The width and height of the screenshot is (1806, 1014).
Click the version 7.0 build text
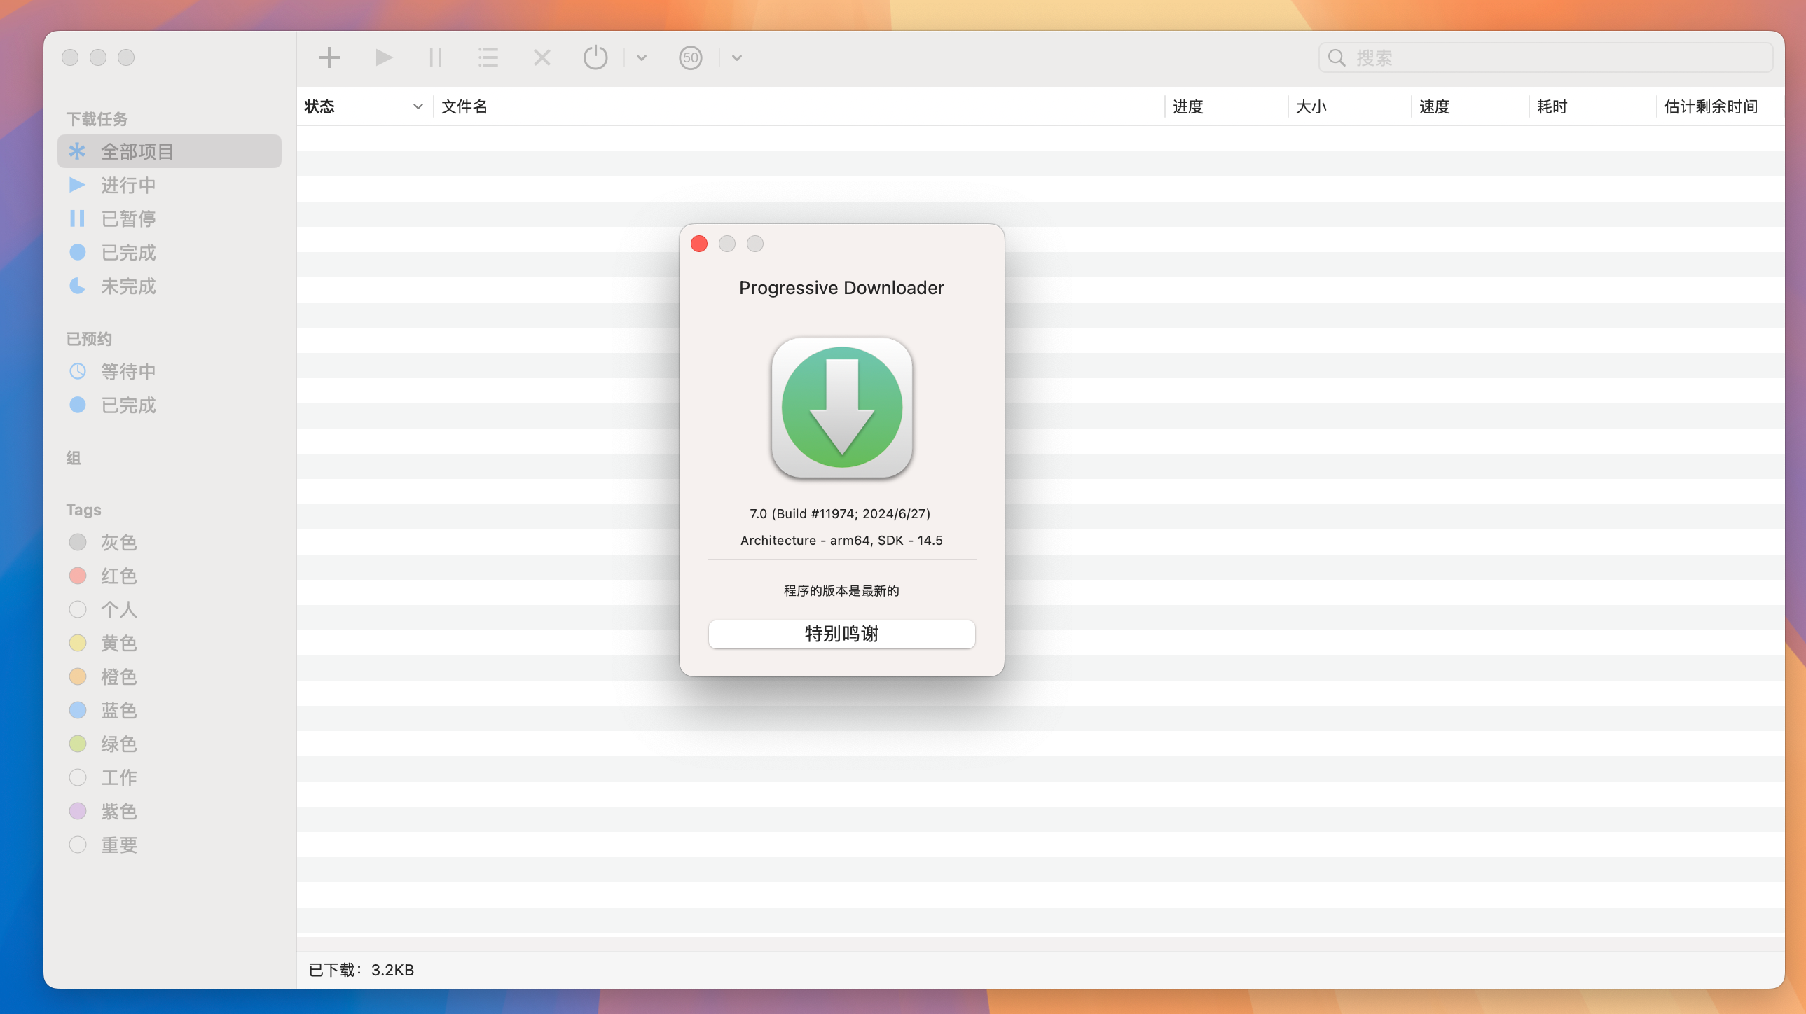(840, 514)
